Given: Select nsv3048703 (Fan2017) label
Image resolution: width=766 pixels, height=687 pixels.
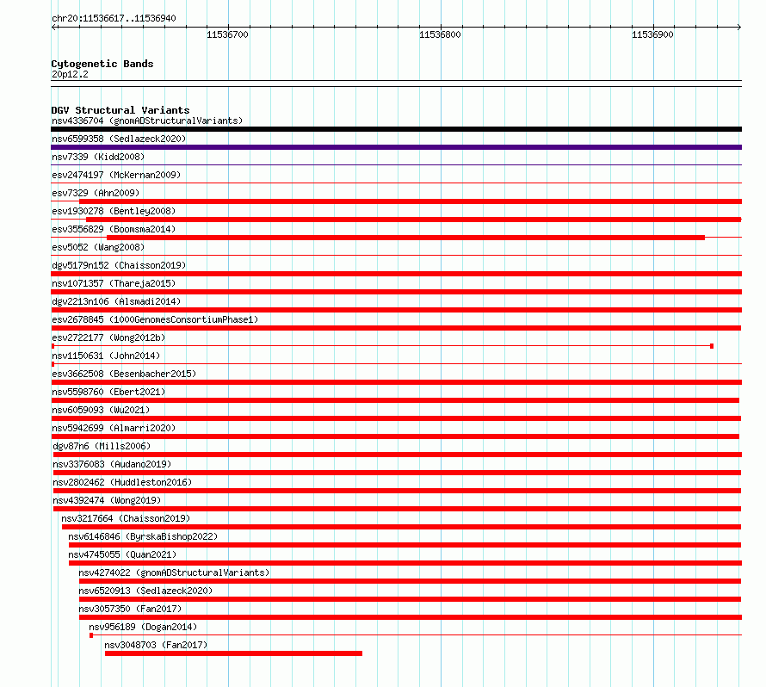Looking at the screenshot, I should point(156,645).
